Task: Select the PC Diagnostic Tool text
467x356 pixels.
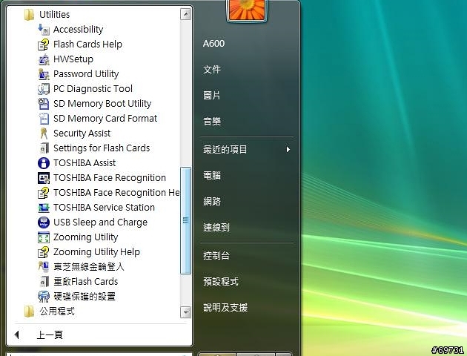Action: (93, 89)
